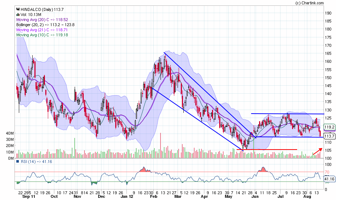Select the Moving Avg (20) C legend line
The width and height of the screenshot is (337, 200).
[42, 20]
